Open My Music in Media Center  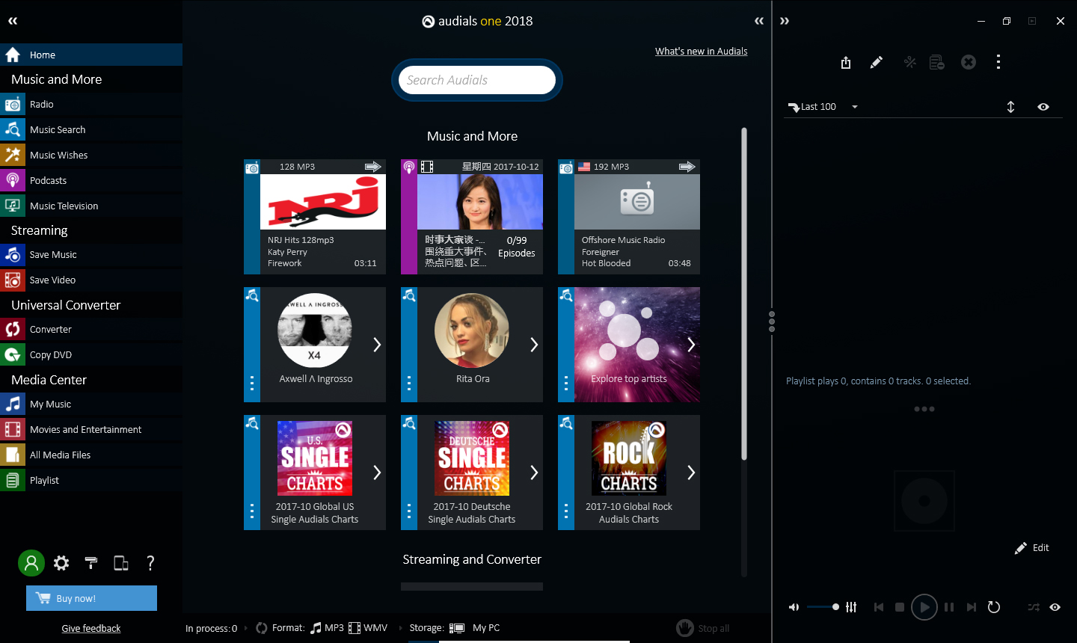point(91,404)
